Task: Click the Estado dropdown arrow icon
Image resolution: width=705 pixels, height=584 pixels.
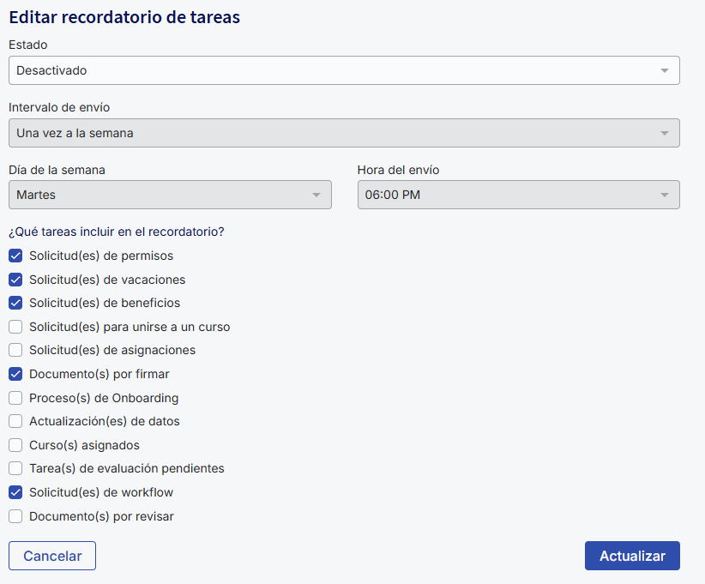Action: [x=665, y=70]
